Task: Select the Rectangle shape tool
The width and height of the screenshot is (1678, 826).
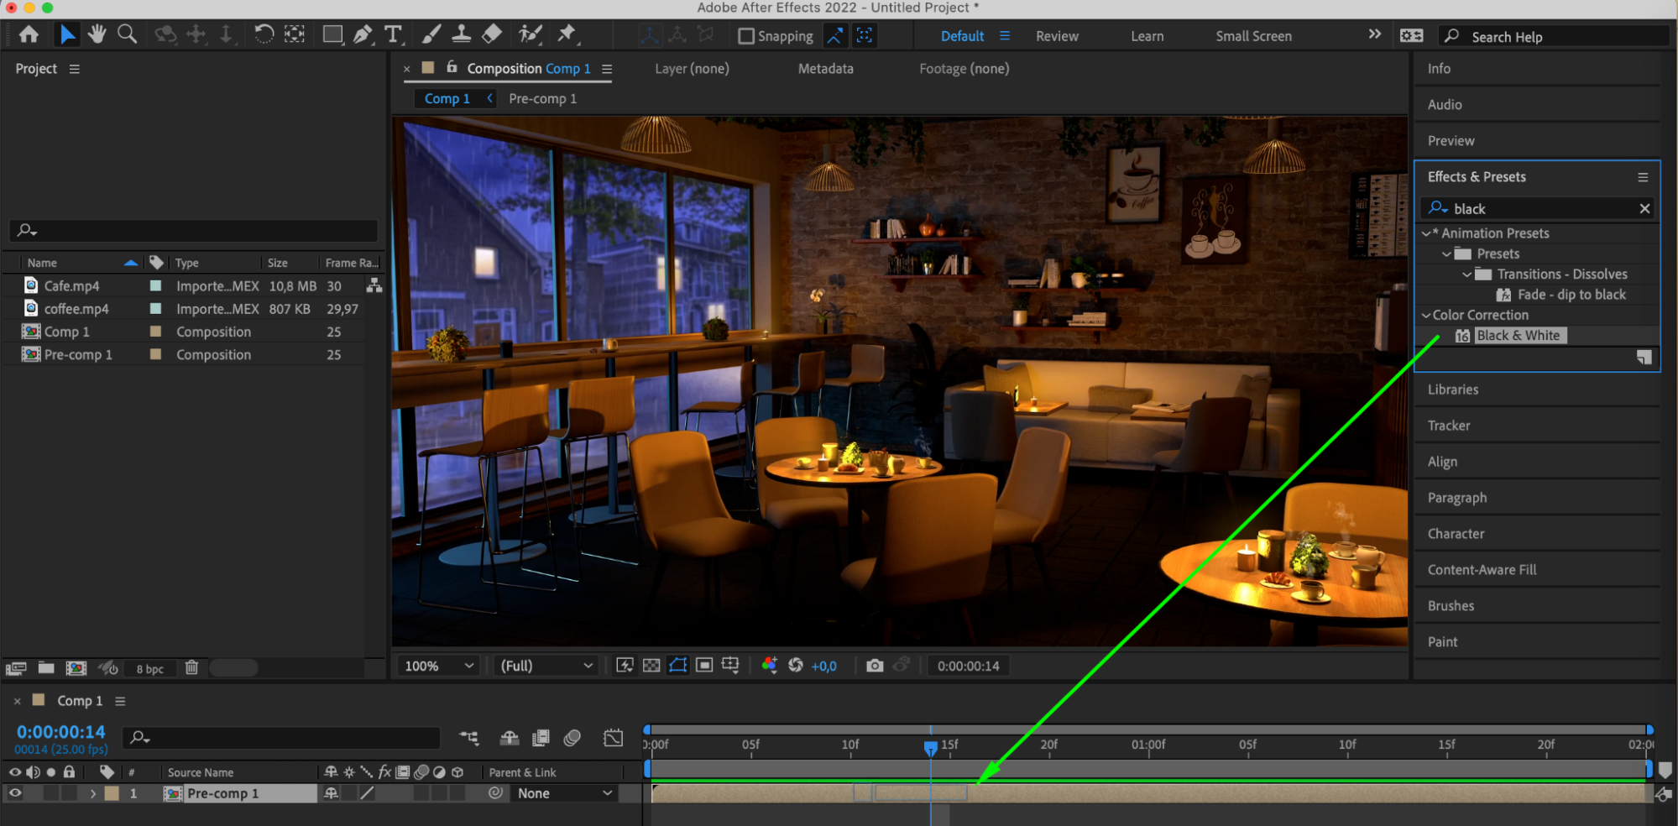Action: (332, 34)
